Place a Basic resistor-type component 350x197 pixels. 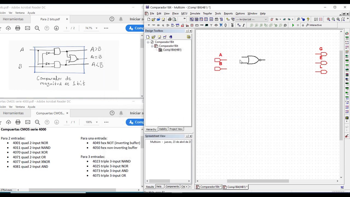[x=153, y=25]
